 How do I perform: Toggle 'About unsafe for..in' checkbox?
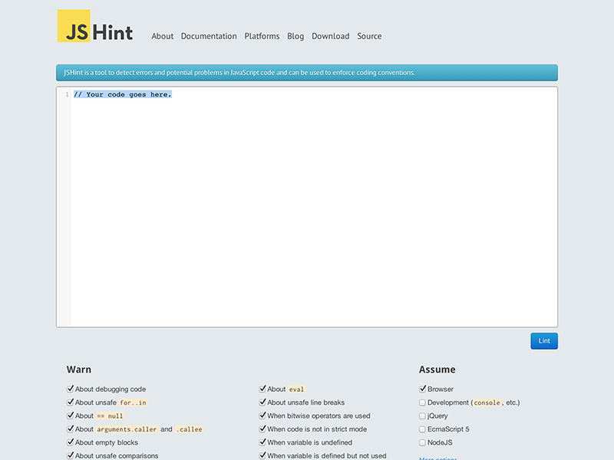point(70,402)
